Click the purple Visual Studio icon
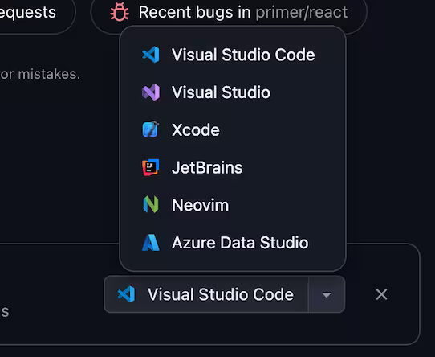The width and height of the screenshot is (435, 357). (151, 92)
